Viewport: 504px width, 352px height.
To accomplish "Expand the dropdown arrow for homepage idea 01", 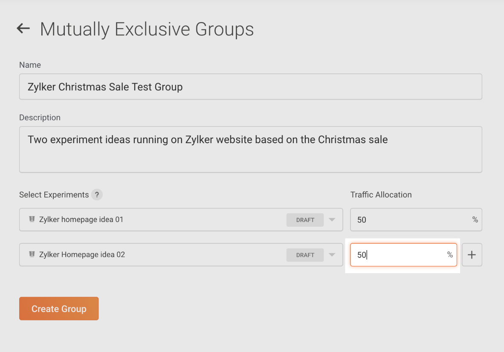I will click(332, 220).
